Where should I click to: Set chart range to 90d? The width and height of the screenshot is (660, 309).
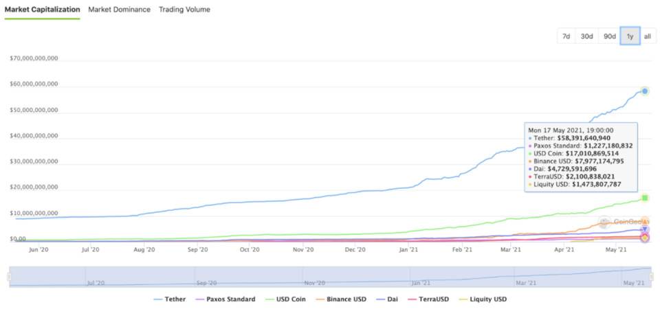(x=610, y=36)
